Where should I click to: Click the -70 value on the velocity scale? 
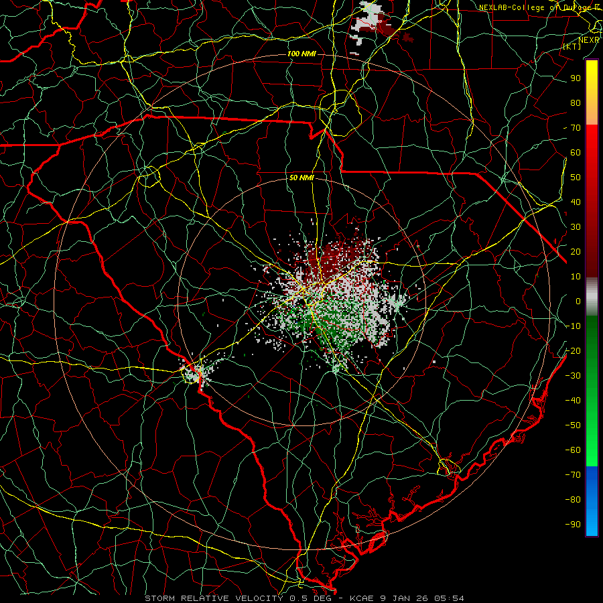coord(573,475)
